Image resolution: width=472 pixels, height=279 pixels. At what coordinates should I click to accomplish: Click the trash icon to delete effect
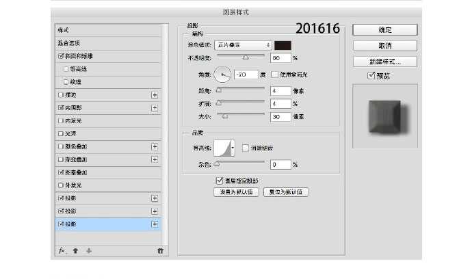tap(159, 250)
